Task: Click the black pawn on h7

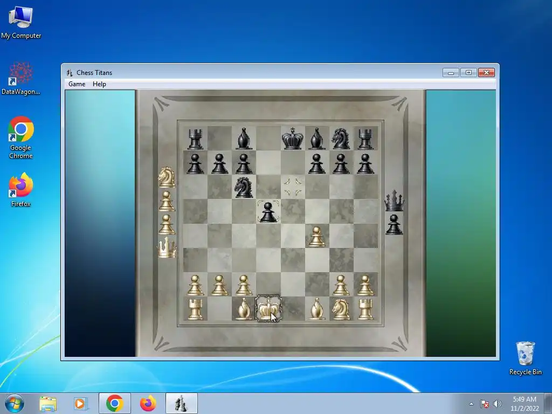Action: [x=365, y=163]
